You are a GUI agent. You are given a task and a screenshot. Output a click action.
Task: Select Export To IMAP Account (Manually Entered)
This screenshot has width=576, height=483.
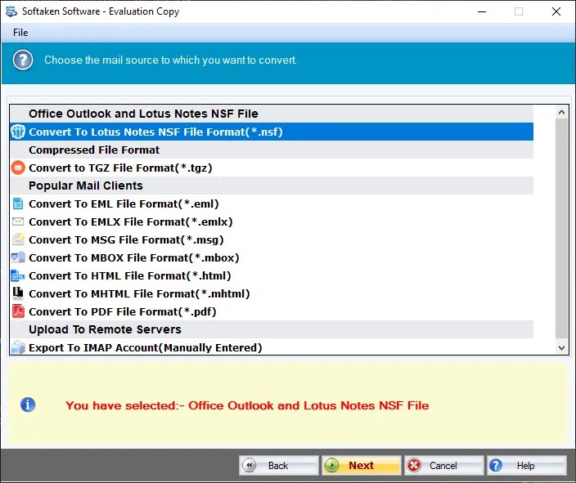pos(272,347)
